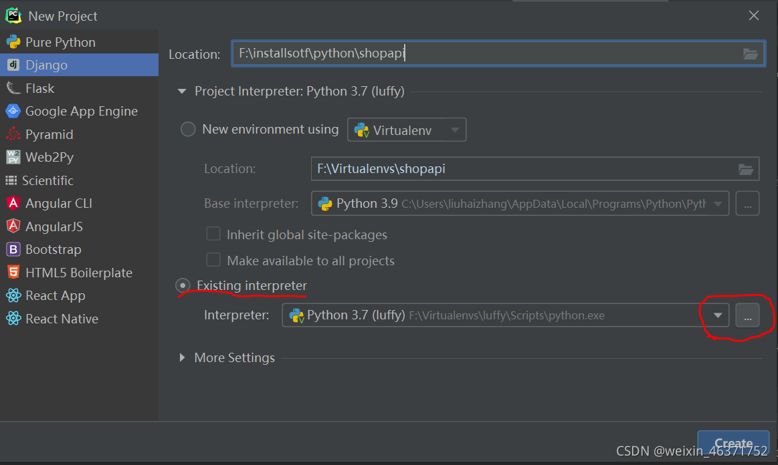Check Make available to all projects

point(213,260)
